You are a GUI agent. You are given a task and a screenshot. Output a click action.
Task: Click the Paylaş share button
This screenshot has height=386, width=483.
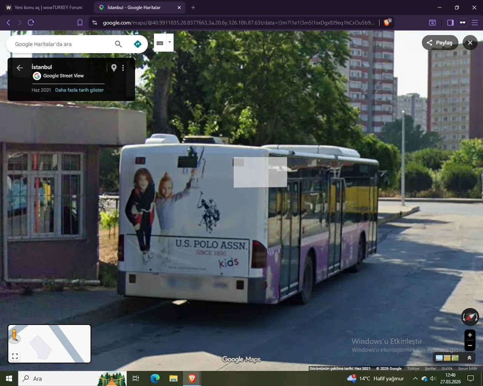(x=440, y=43)
